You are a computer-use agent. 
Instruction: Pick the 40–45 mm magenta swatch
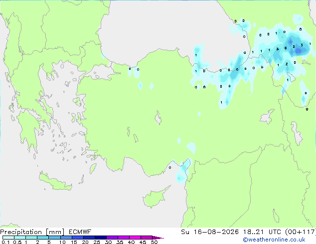[135, 238]
